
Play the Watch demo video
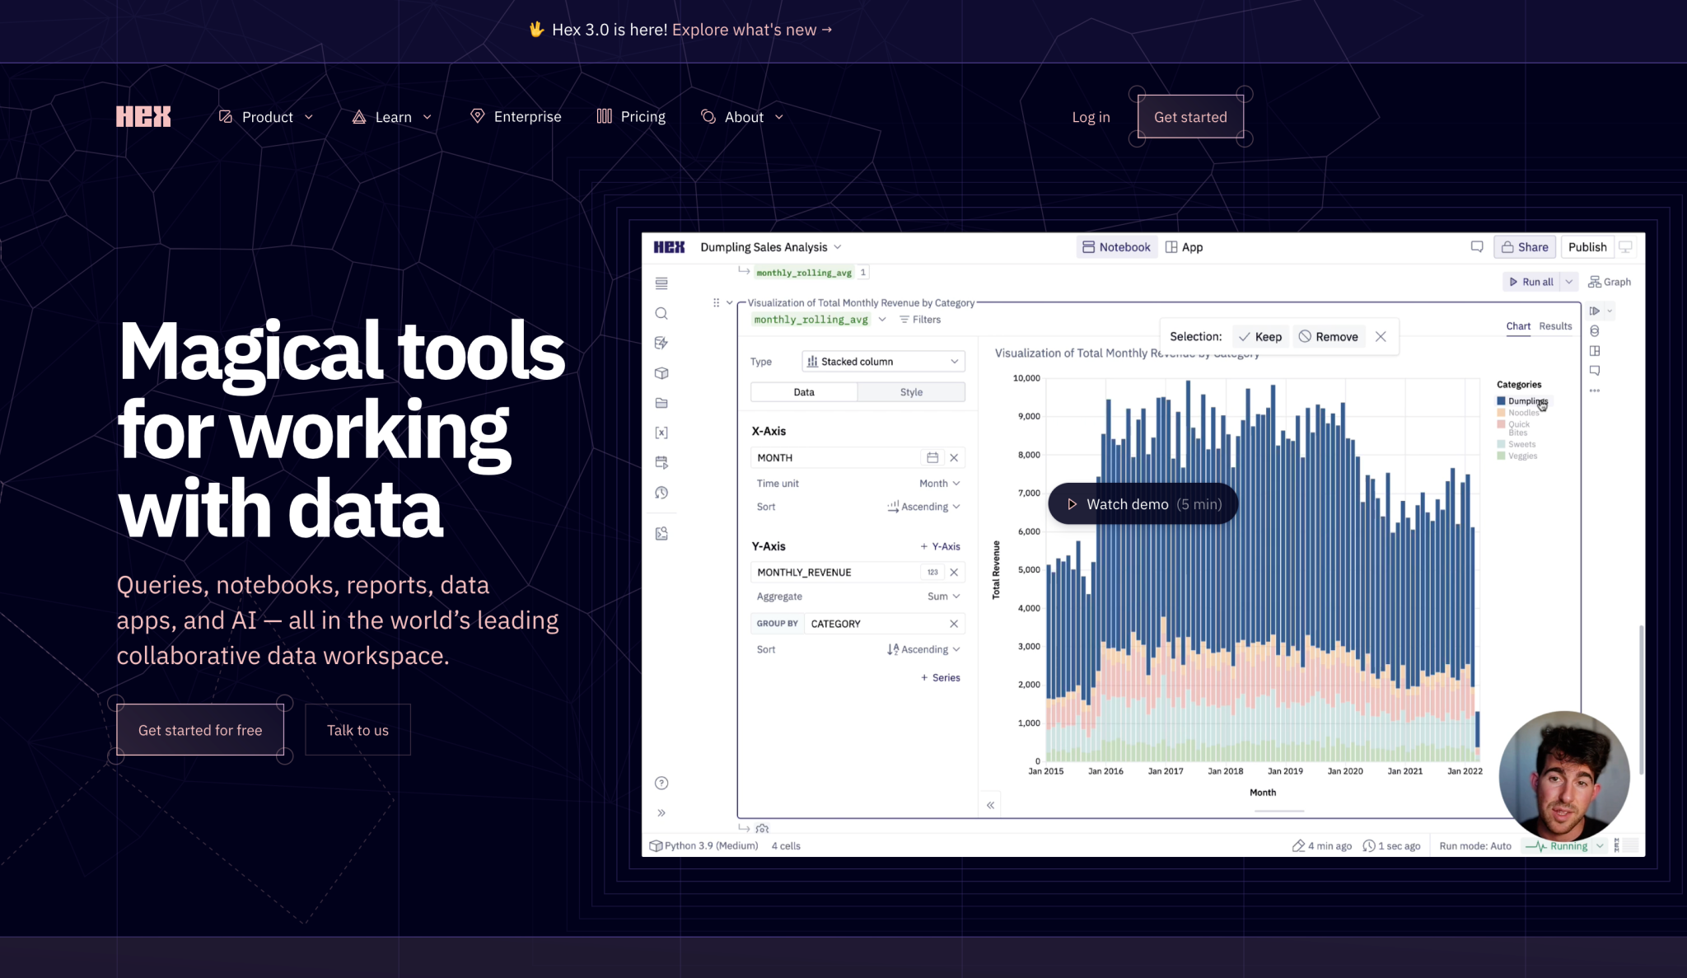click(x=1143, y=504)
